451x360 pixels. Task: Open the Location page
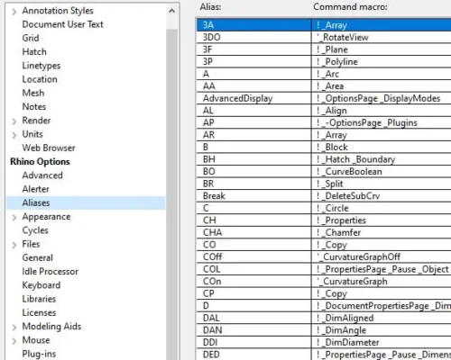(40, 79)
